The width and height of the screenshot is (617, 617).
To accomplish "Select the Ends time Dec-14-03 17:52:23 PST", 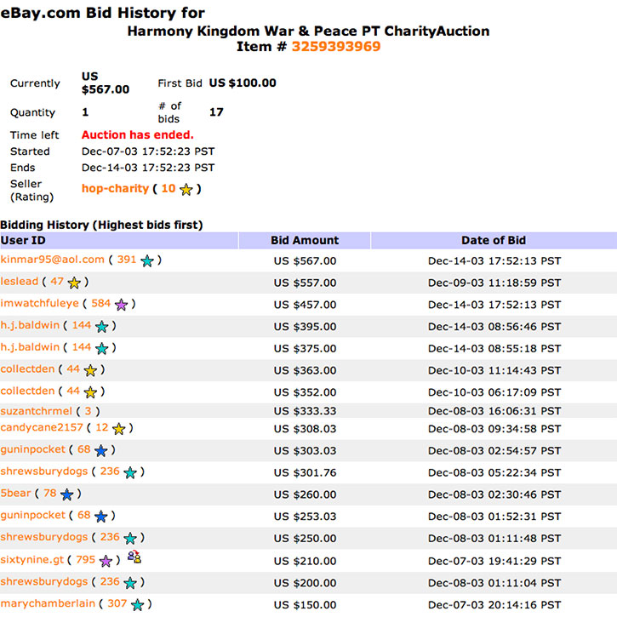I will 148,168.
